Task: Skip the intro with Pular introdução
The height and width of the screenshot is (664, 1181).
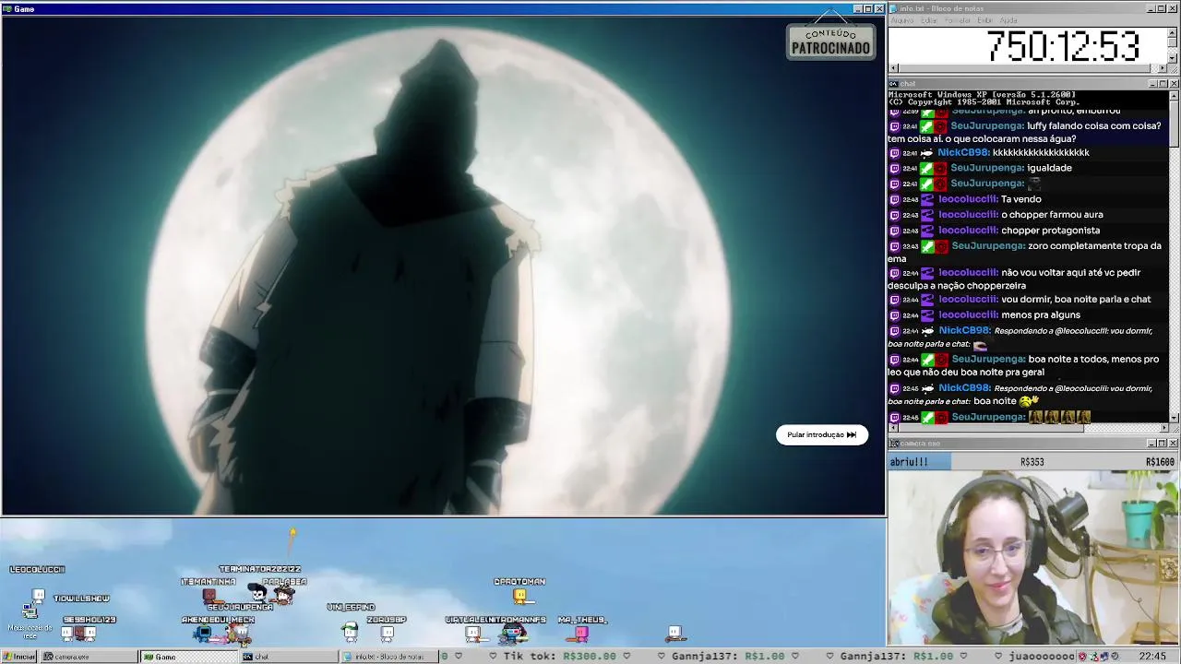Action: click(821, 434)
